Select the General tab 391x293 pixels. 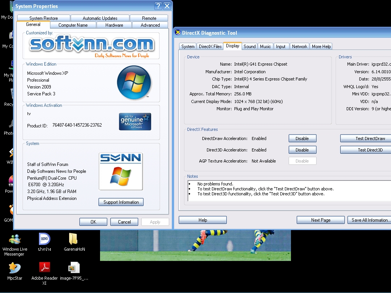(33, 24)
